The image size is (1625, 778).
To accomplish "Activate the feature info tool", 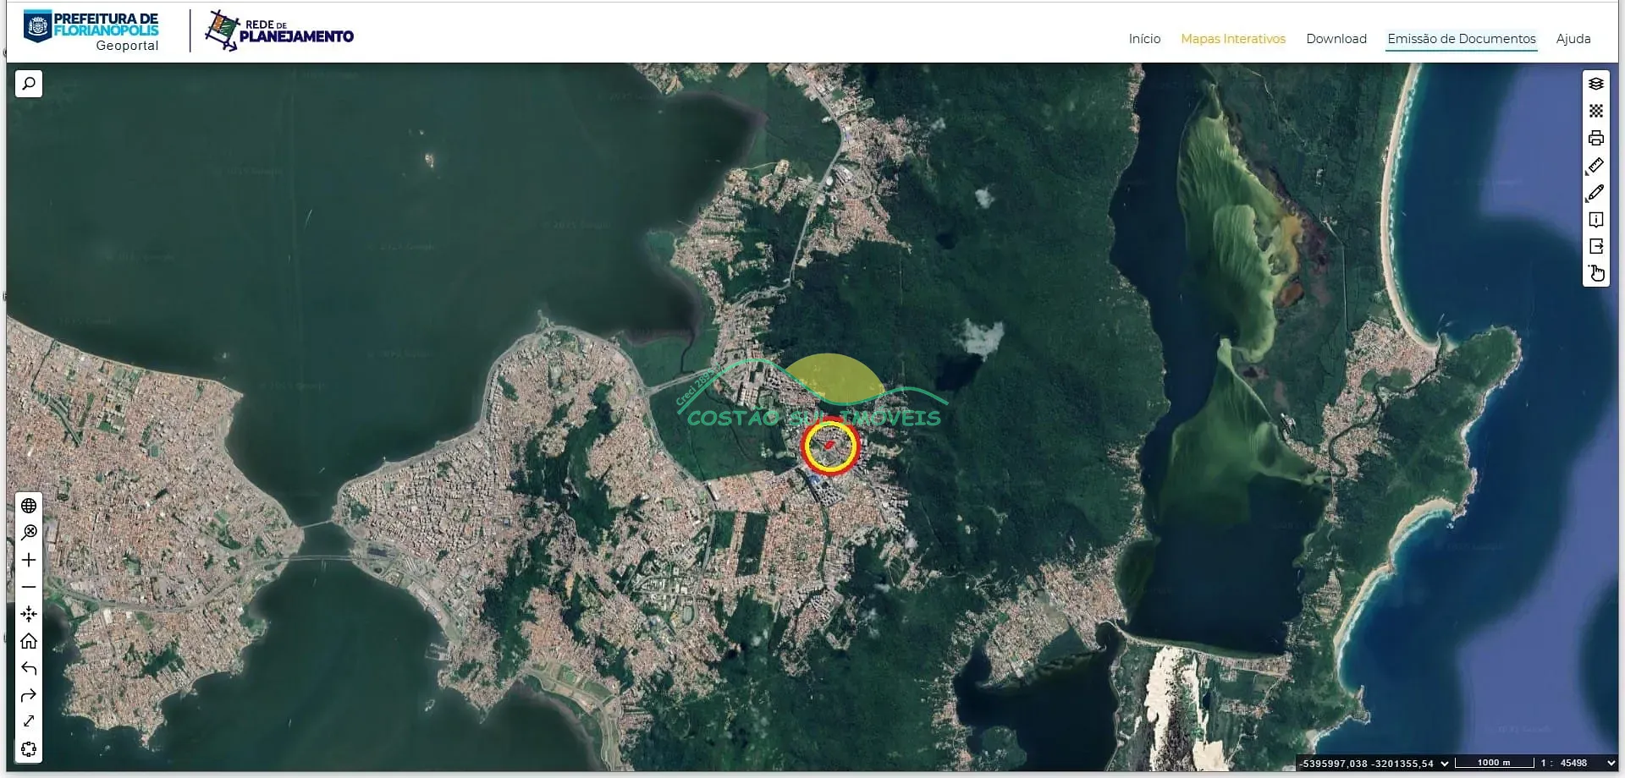I will click(1595, 220).
